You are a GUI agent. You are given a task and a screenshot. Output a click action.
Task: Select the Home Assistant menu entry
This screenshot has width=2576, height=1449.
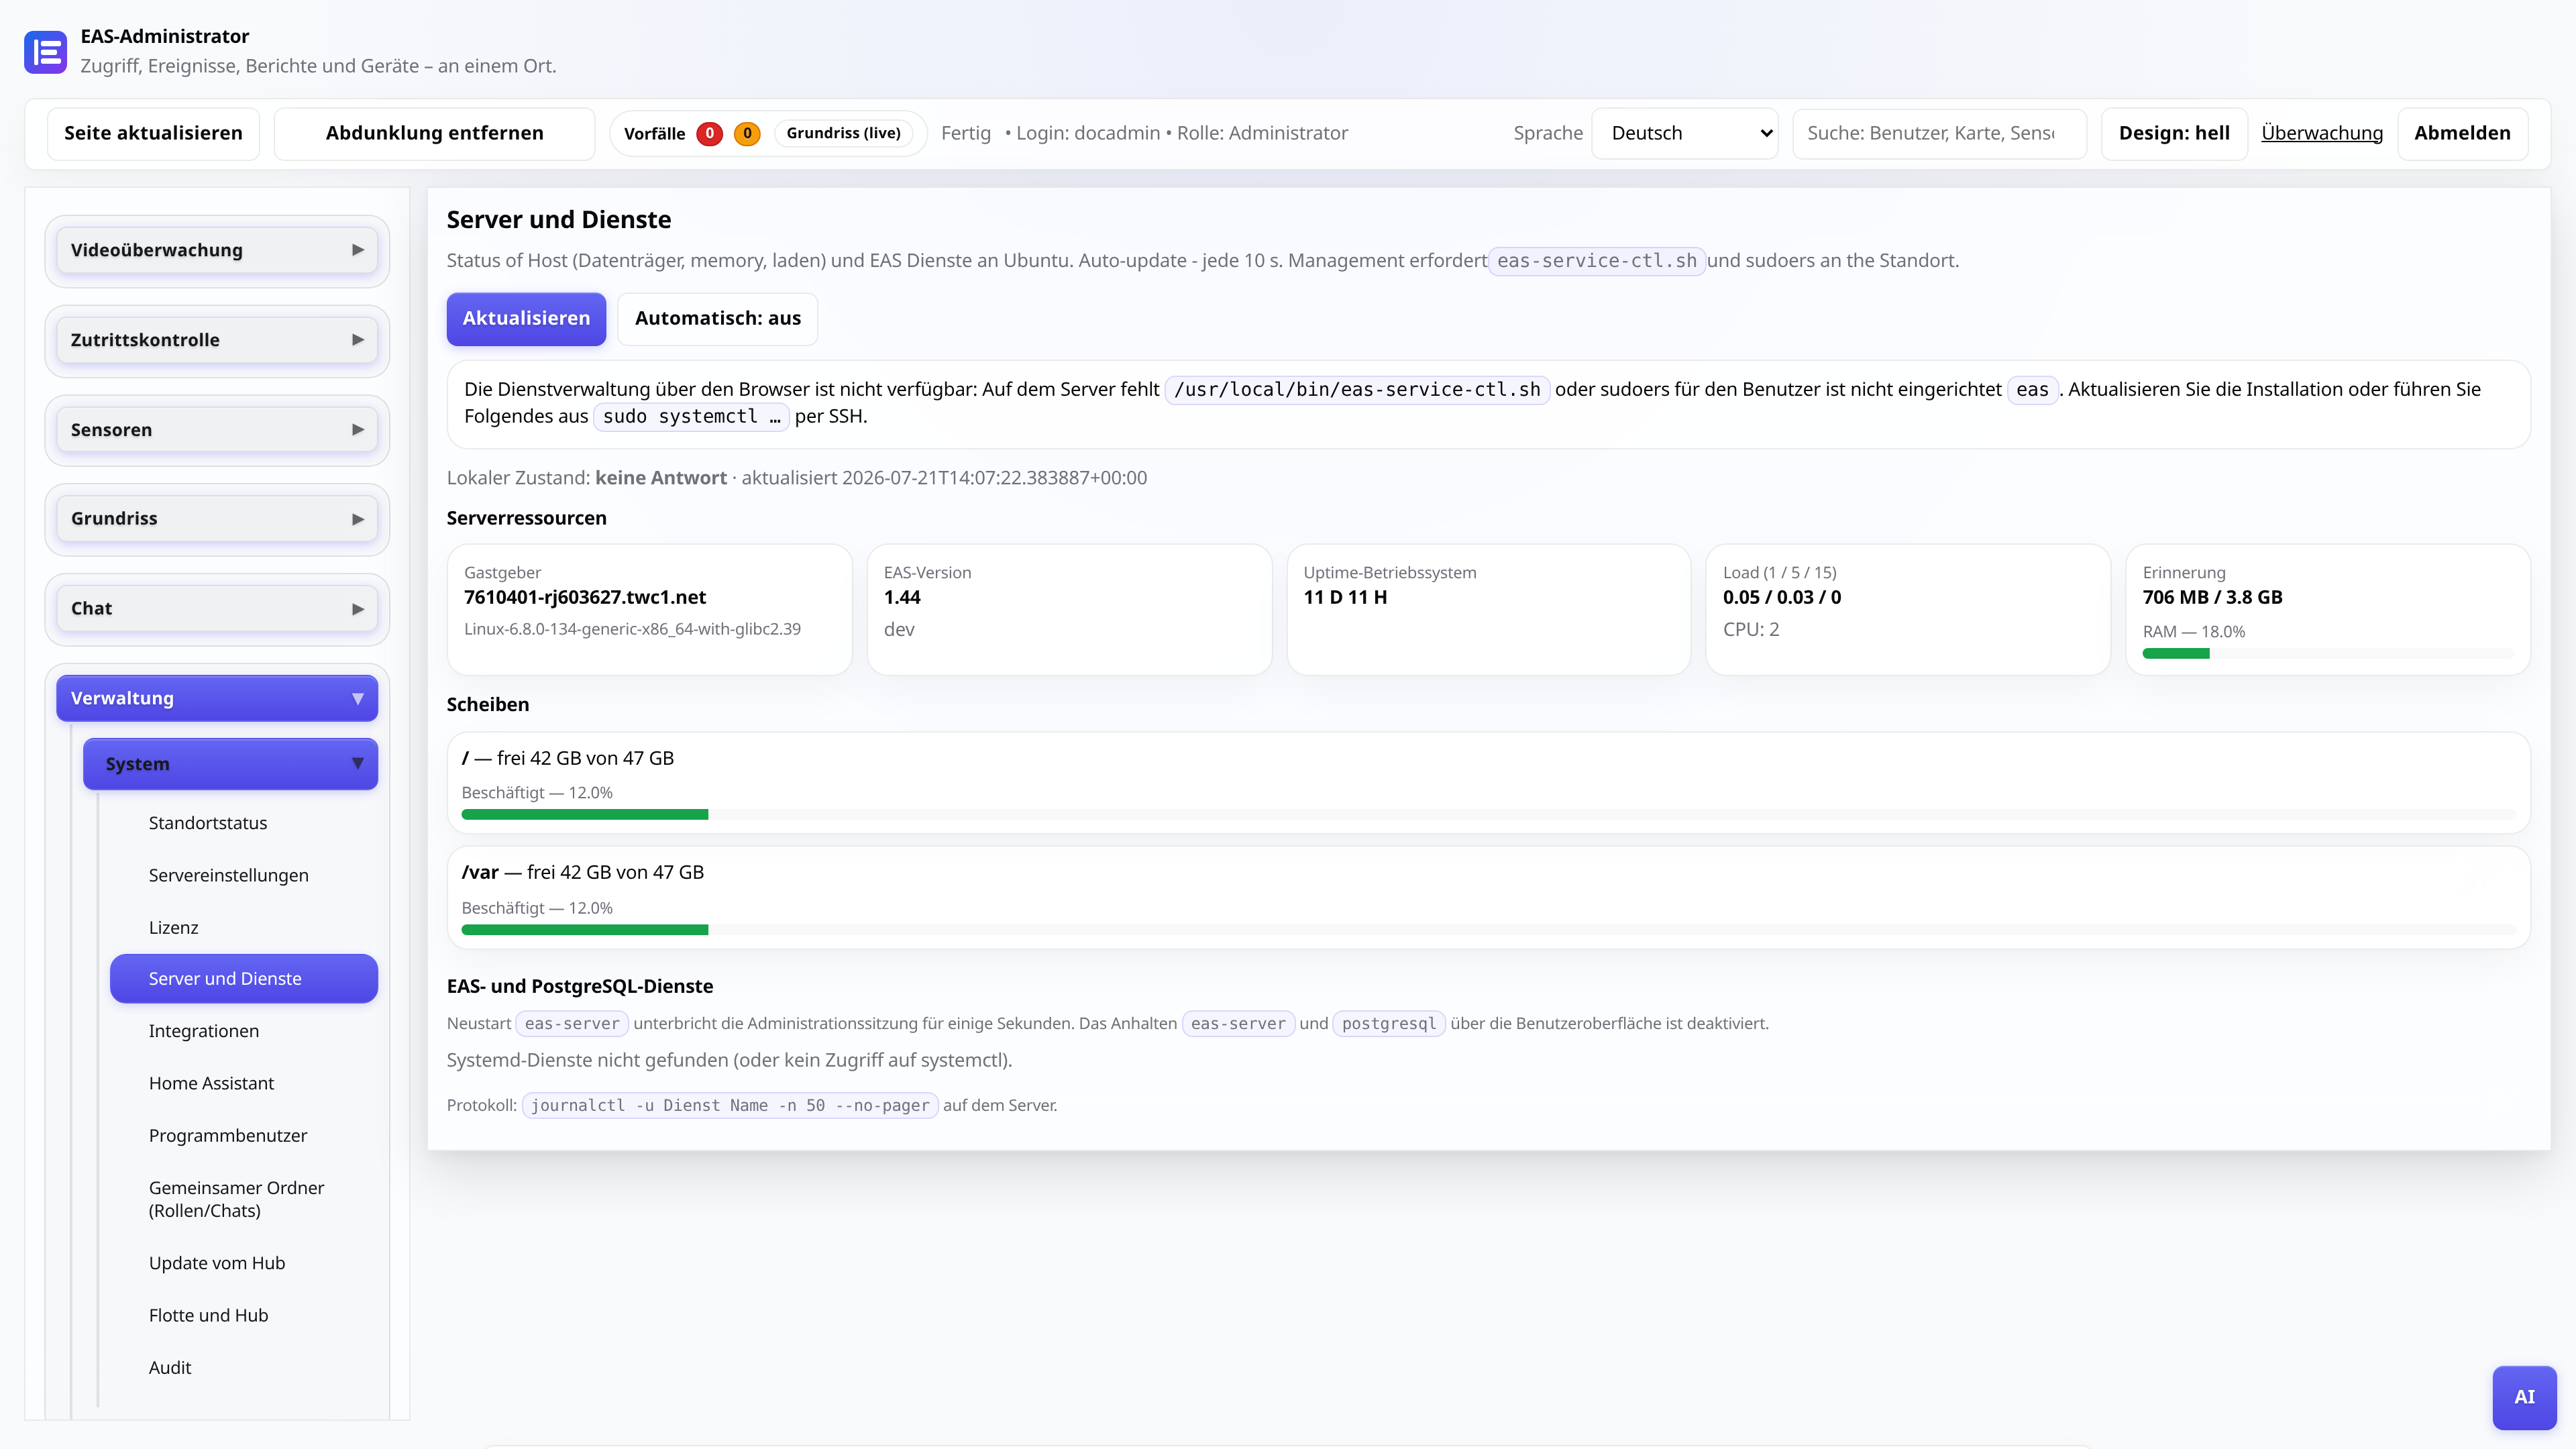click(211, 1083)
